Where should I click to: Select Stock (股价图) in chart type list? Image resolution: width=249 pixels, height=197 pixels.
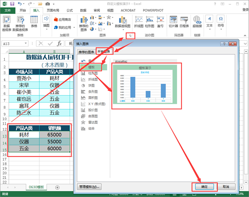pos(93,110)
